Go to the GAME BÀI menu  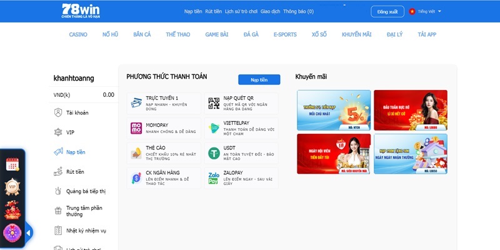(x=217, y=34)
